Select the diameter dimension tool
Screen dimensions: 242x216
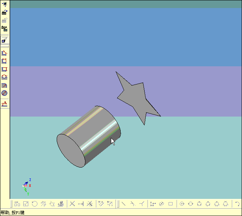pyautogui.click(x=4, y=93)
